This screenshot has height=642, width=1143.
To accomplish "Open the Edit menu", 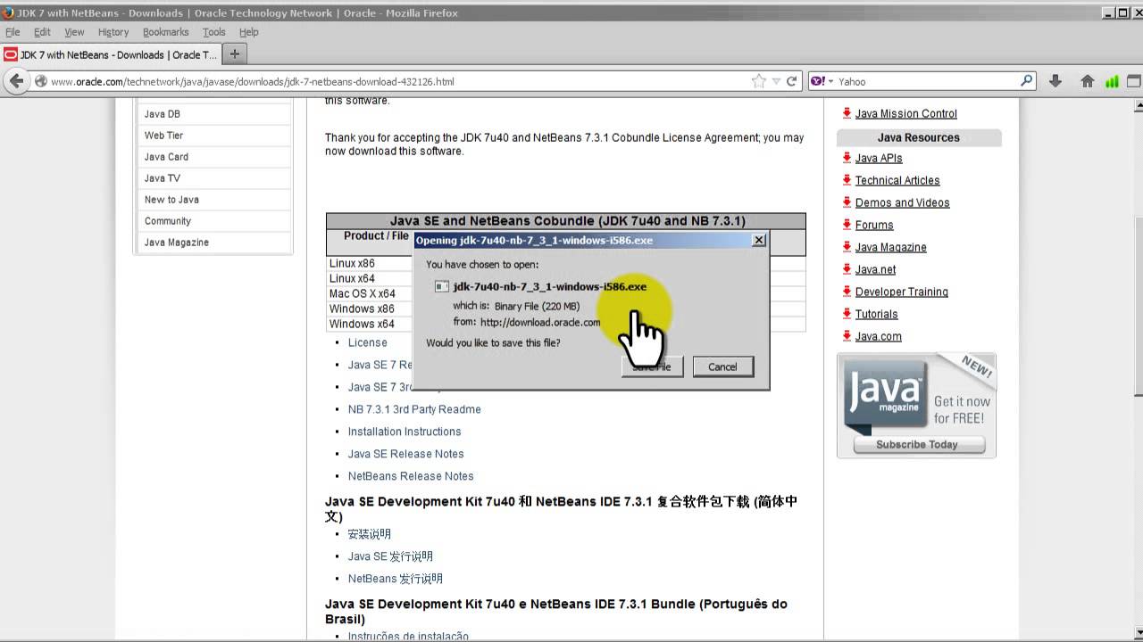I will click(42, 32).
